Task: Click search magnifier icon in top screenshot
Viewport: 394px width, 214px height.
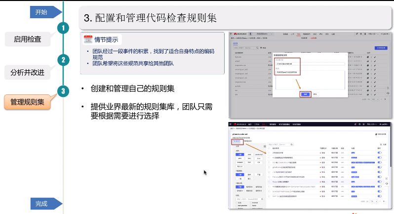Action: click(x=257, y=48)
